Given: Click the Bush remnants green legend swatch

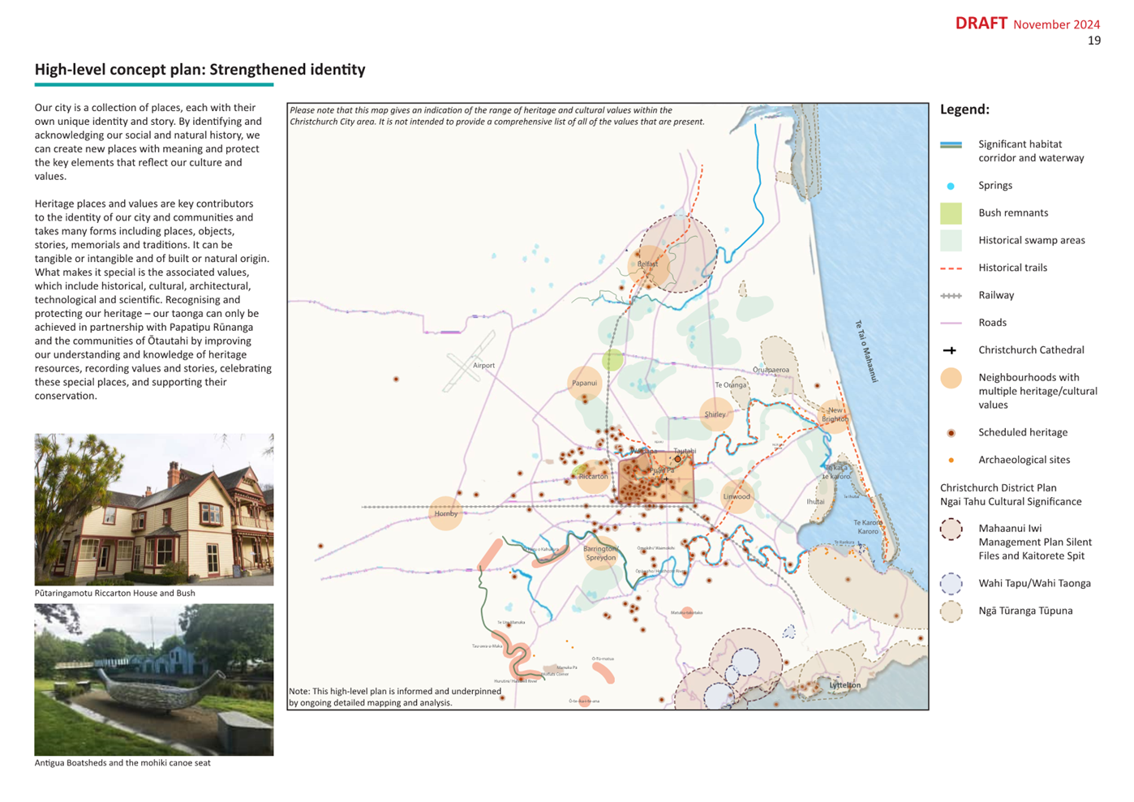Looking at the screenshot, I should tap(951, 213).
